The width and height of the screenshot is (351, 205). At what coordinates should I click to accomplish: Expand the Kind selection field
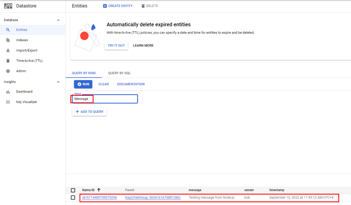pyautogui.click(x=104, y=99)
